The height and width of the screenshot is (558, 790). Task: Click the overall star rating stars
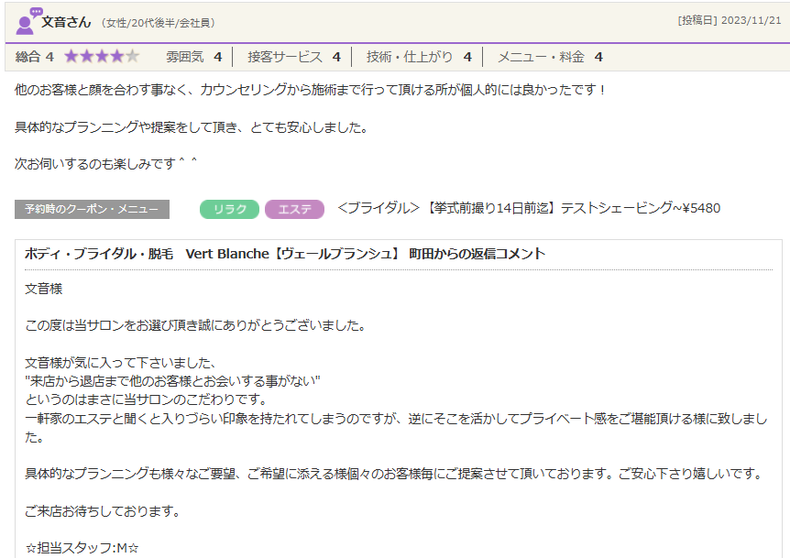click(x=102, y=57)
